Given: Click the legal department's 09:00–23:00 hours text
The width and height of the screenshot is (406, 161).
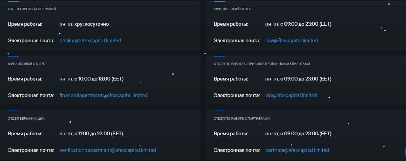Looking at the screenshot, I should [x=298, y=24].
